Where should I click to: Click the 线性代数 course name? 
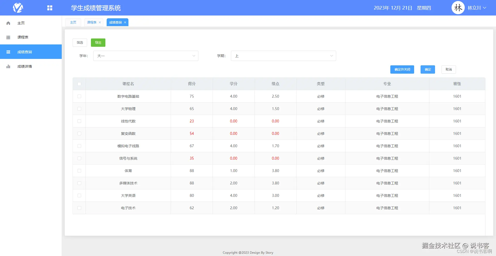pos(128,121)
